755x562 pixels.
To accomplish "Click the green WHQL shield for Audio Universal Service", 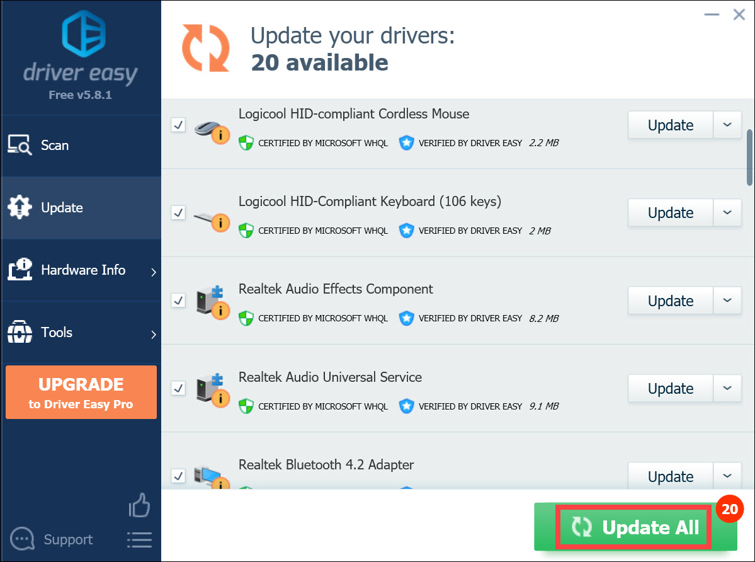I will tap(246, 406).
